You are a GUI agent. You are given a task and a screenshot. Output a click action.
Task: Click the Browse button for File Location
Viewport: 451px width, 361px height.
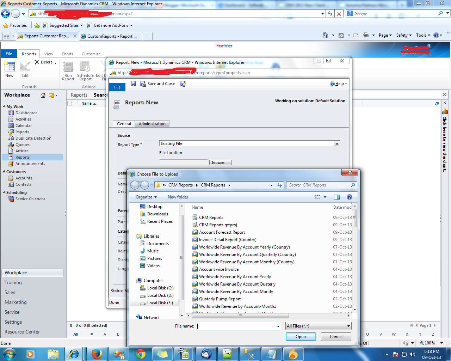point(220,162)
